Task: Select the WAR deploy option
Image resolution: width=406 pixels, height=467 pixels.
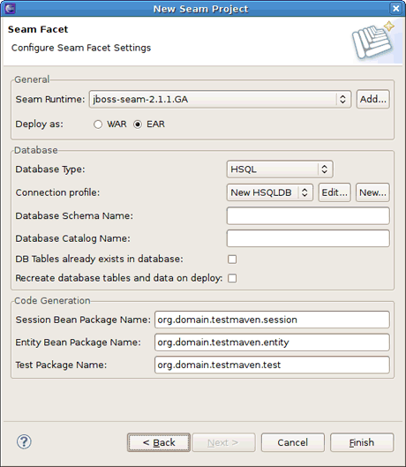Action: (x=98, y=124)
